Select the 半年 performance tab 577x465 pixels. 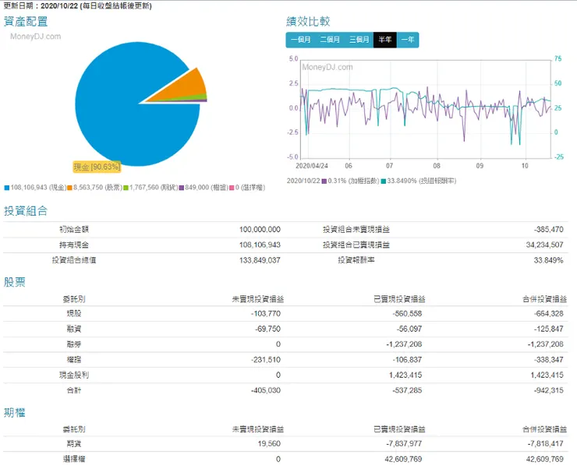385,40
